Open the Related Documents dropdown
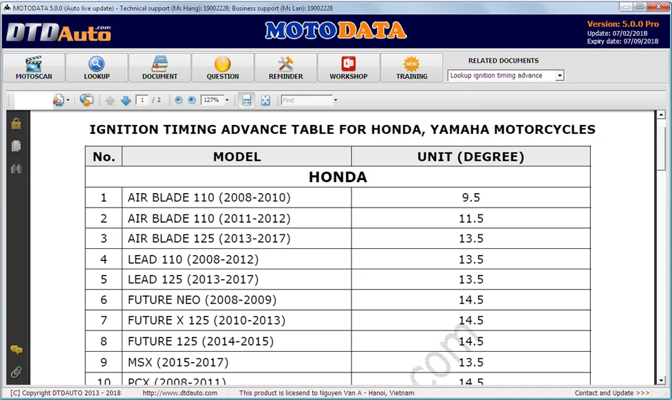 pos(559,75)
